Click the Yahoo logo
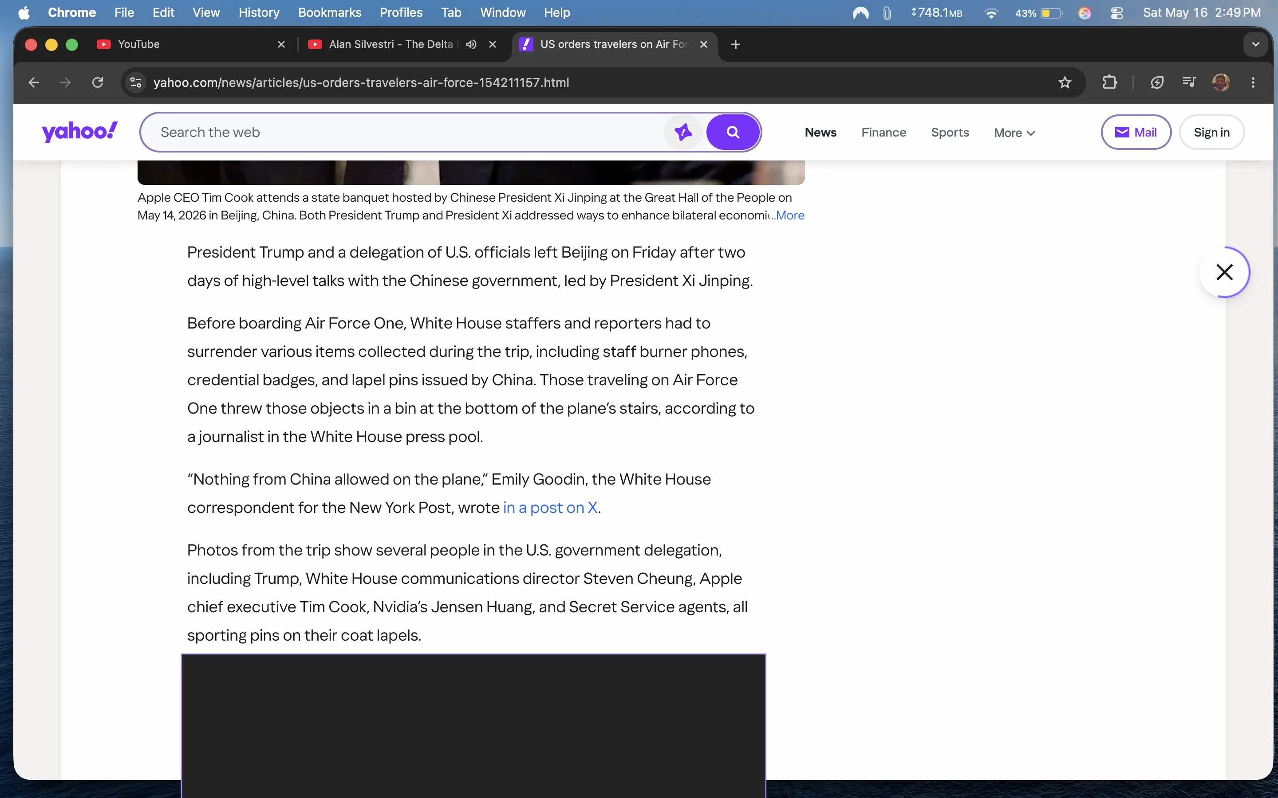Viewport: 1278px width, 798px height. point(80,132)
